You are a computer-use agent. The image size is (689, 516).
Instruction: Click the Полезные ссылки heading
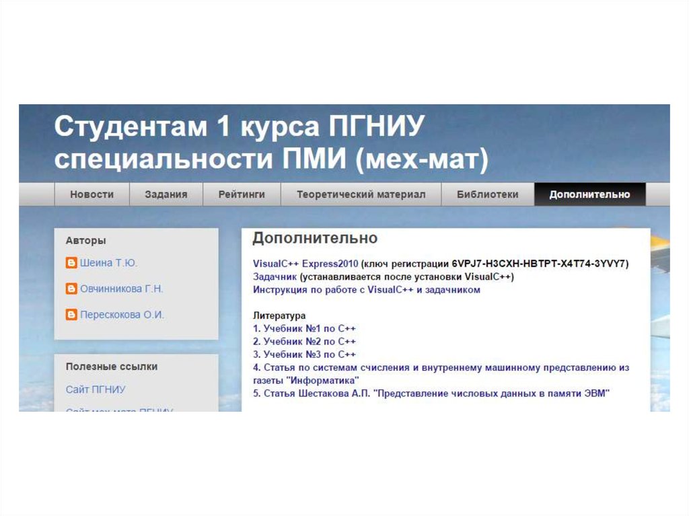click(112, 367)
